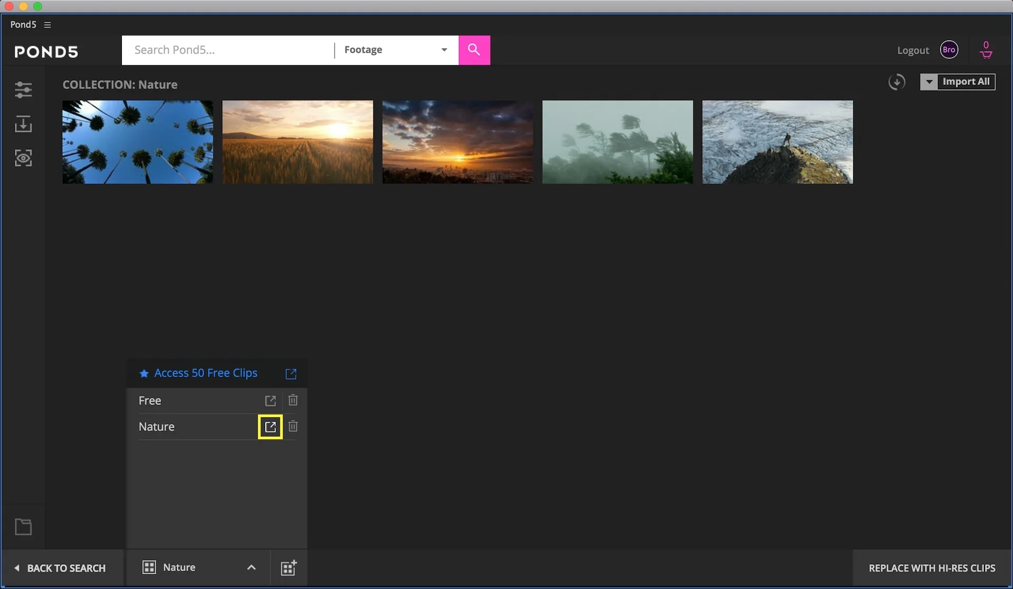The width and height of the screenshot is (1013, 589).
Task: Delete the Nature collection with trash icon
Action: (x=293, y=426)
